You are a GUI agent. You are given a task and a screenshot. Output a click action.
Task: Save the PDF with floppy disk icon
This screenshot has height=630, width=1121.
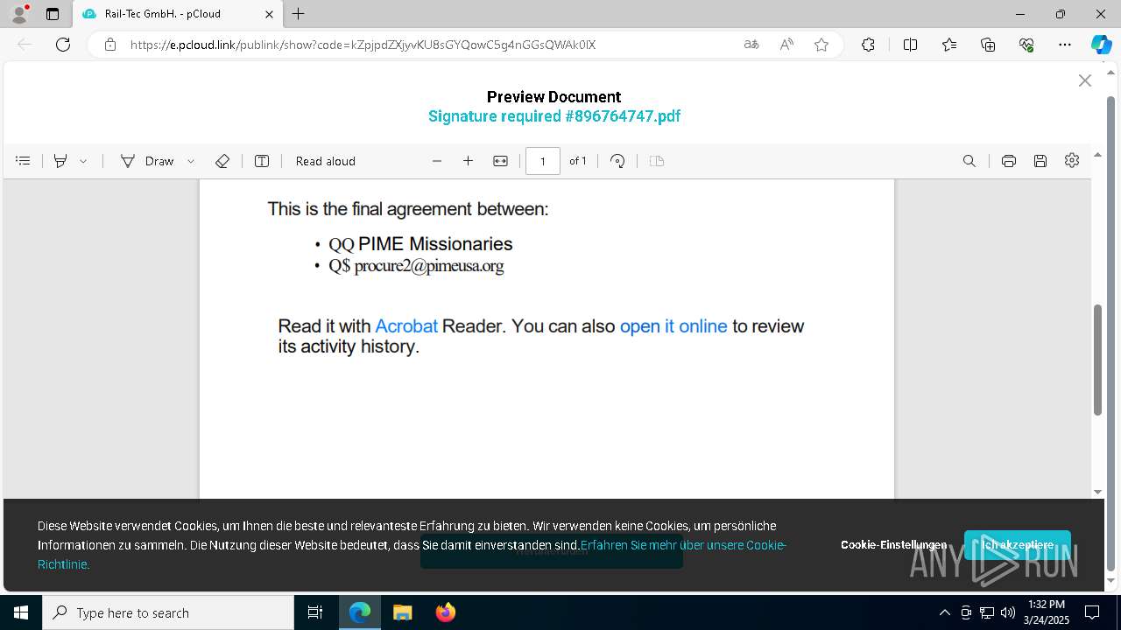pyautogui.click(x=1040, y=161)
